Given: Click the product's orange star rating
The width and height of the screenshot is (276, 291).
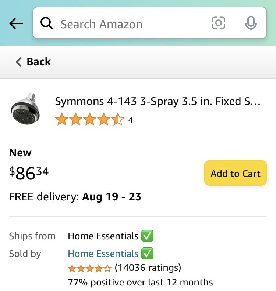Looking at the screenshot, I should coord(89,120).
